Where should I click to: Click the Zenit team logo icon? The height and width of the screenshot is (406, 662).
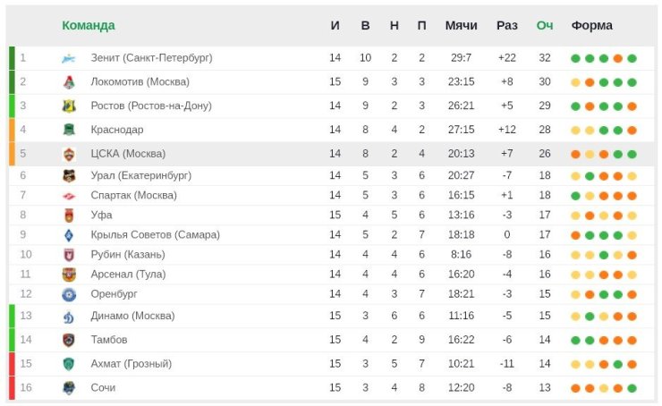(68, 58)
